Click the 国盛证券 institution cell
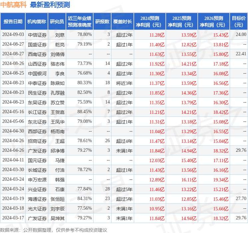This screenshot has height=233, width=248. pos(37,45)
